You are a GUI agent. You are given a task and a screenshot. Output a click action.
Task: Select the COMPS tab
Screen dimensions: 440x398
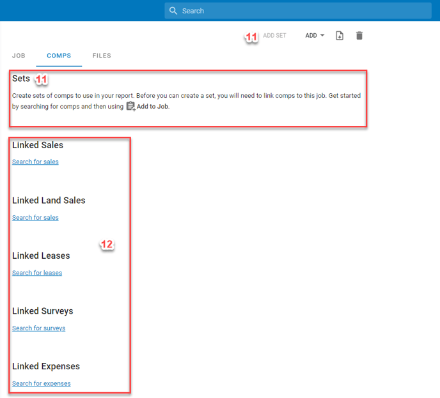pos(59,56)
